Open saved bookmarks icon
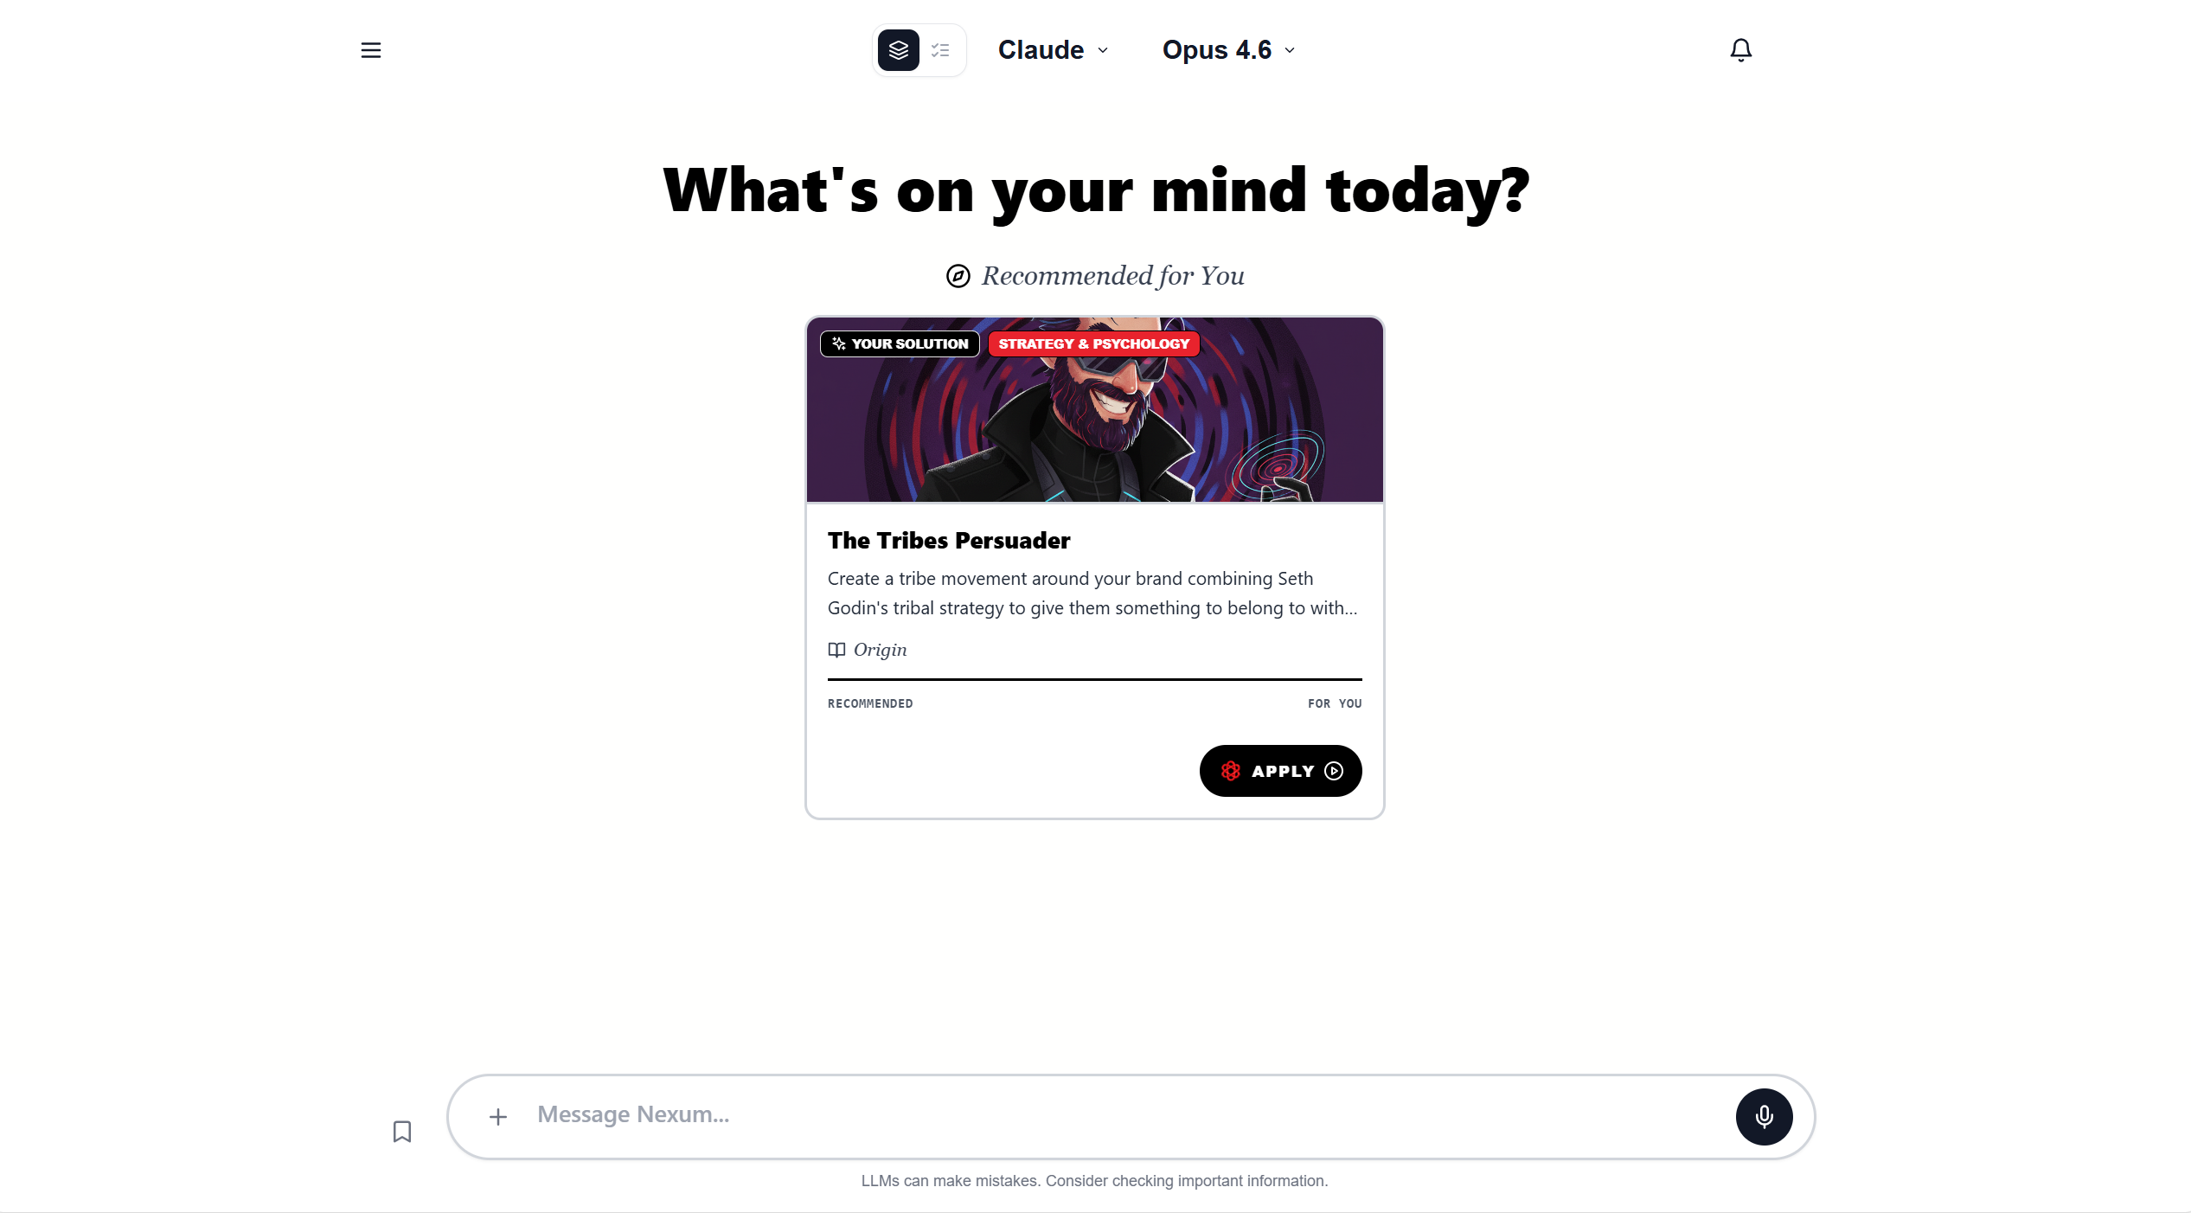 point(402,1132)
